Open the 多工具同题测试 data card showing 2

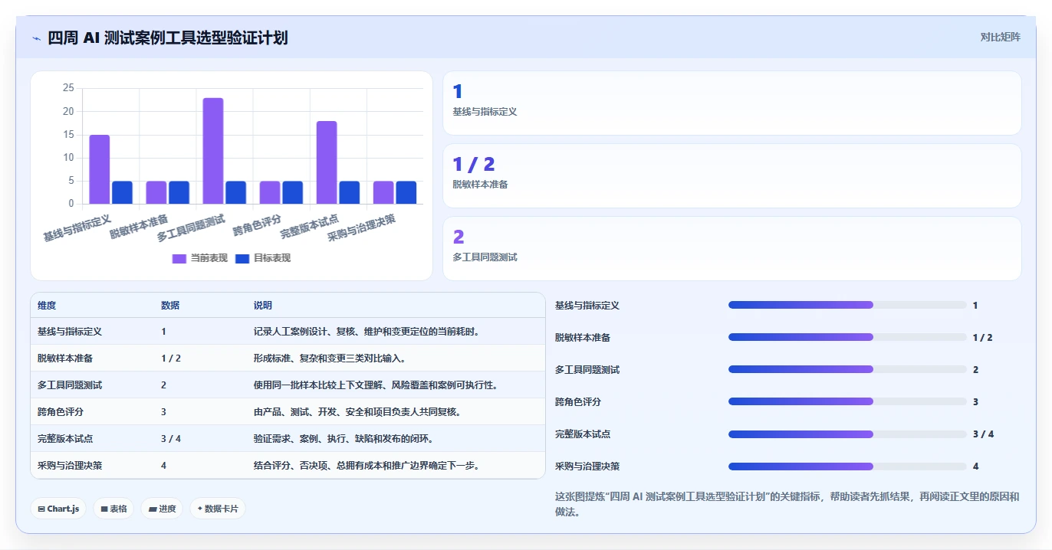pyautogui.click(x=732, y=249)
